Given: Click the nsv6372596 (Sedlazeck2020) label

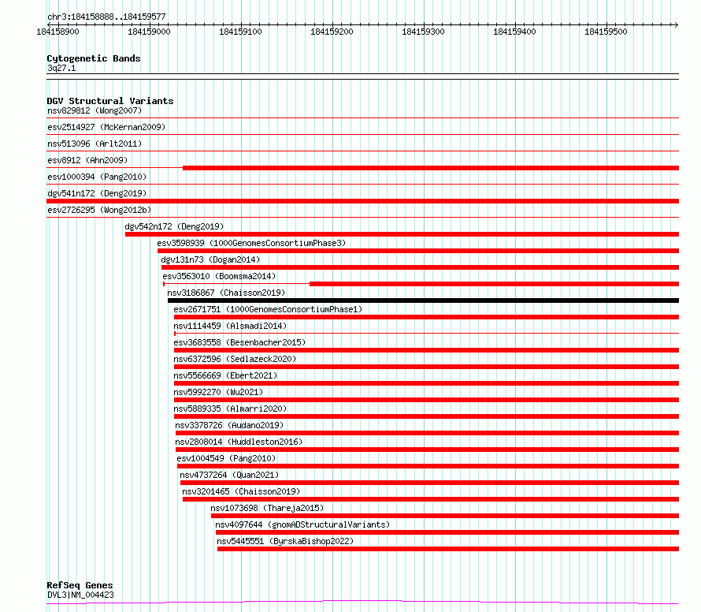Looking at the screenshot, I should click(235, 359).
